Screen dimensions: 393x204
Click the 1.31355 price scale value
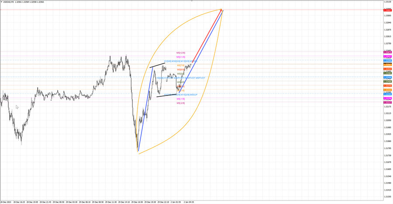387,197
